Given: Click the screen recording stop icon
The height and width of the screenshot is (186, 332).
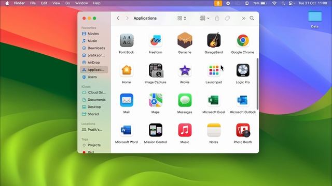Looking at the screenshot, I should [228, 3].
